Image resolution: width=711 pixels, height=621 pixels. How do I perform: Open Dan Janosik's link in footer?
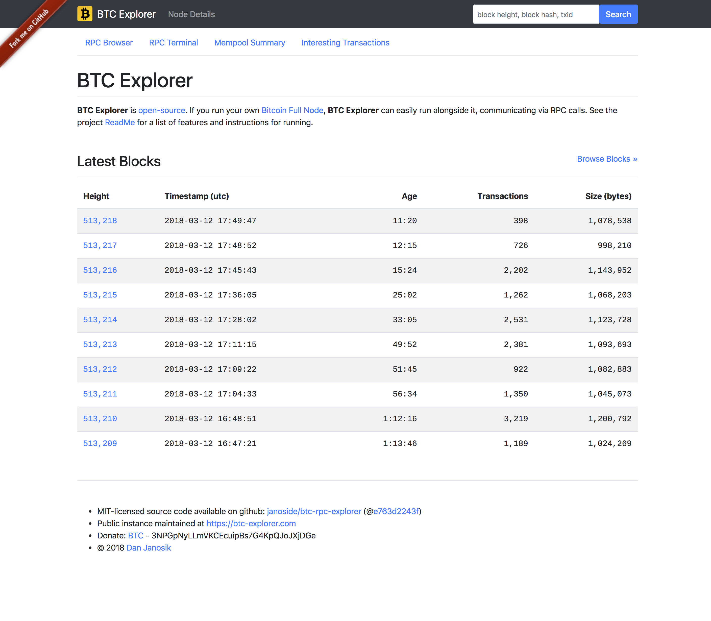pos(149,548)
